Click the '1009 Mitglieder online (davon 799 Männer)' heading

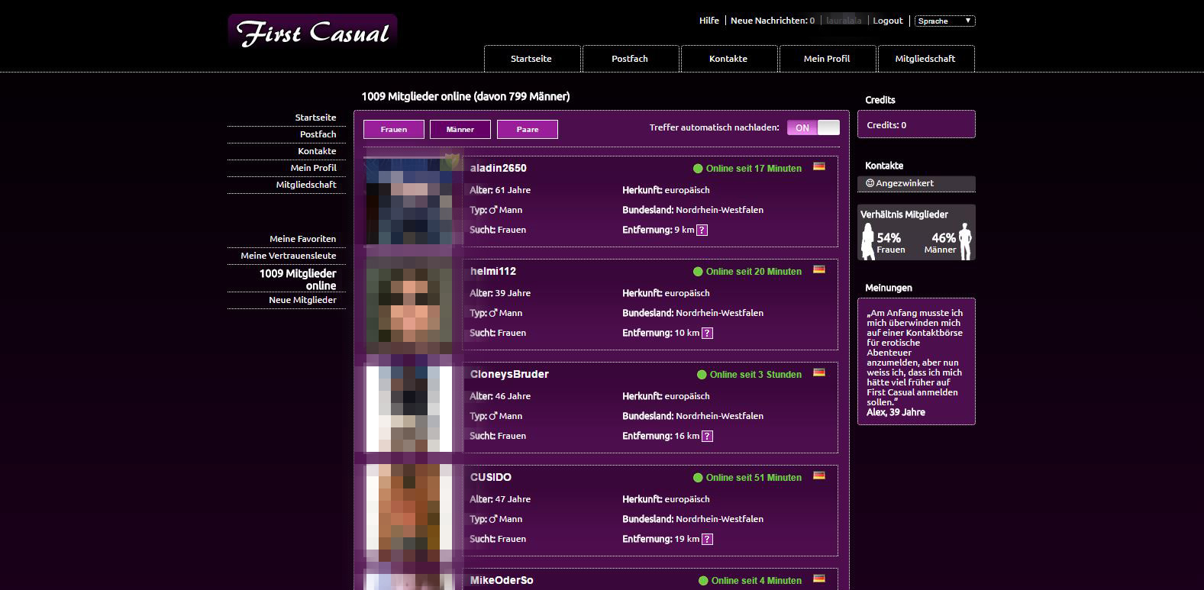(466, 96)
